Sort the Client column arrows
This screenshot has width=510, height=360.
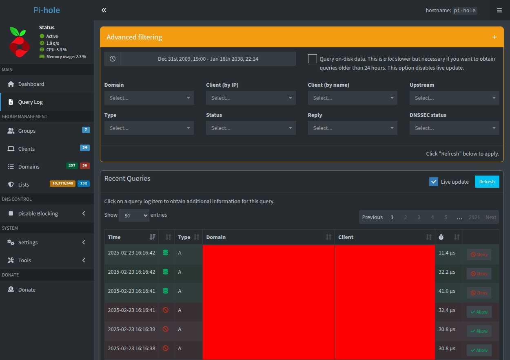(x=429, y=237)
